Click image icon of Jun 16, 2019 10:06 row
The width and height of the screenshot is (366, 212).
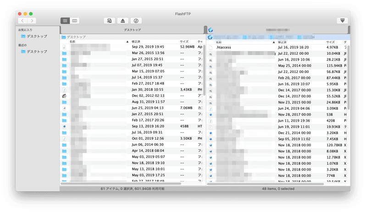point(211,60)
